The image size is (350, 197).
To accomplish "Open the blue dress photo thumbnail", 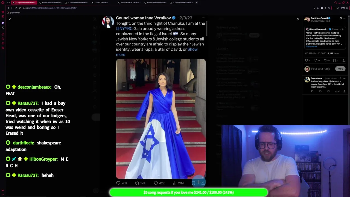I will [x=161, y=119].
